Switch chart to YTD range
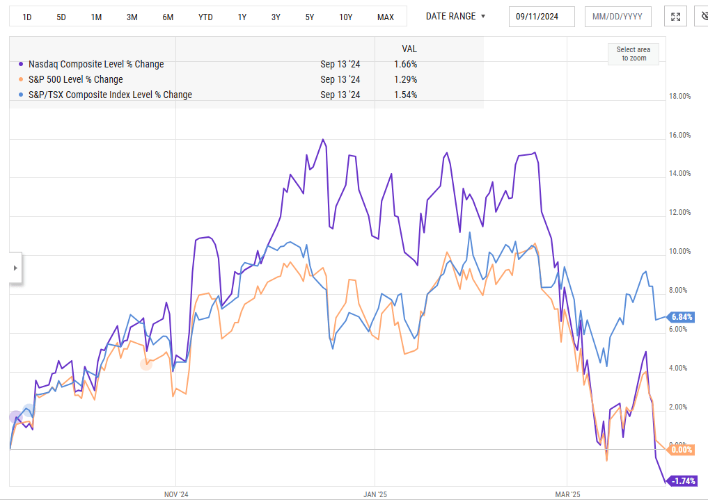708x502 pixels. (205, 17)
